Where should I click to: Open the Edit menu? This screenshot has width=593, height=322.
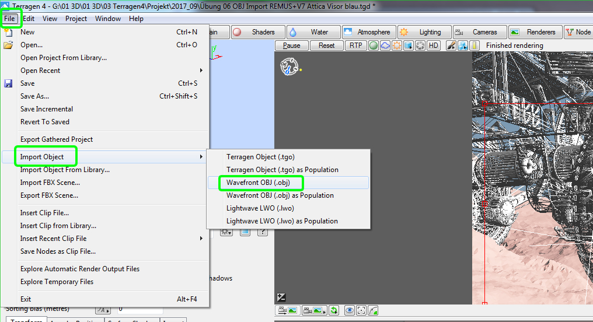(x=29, y=19)
